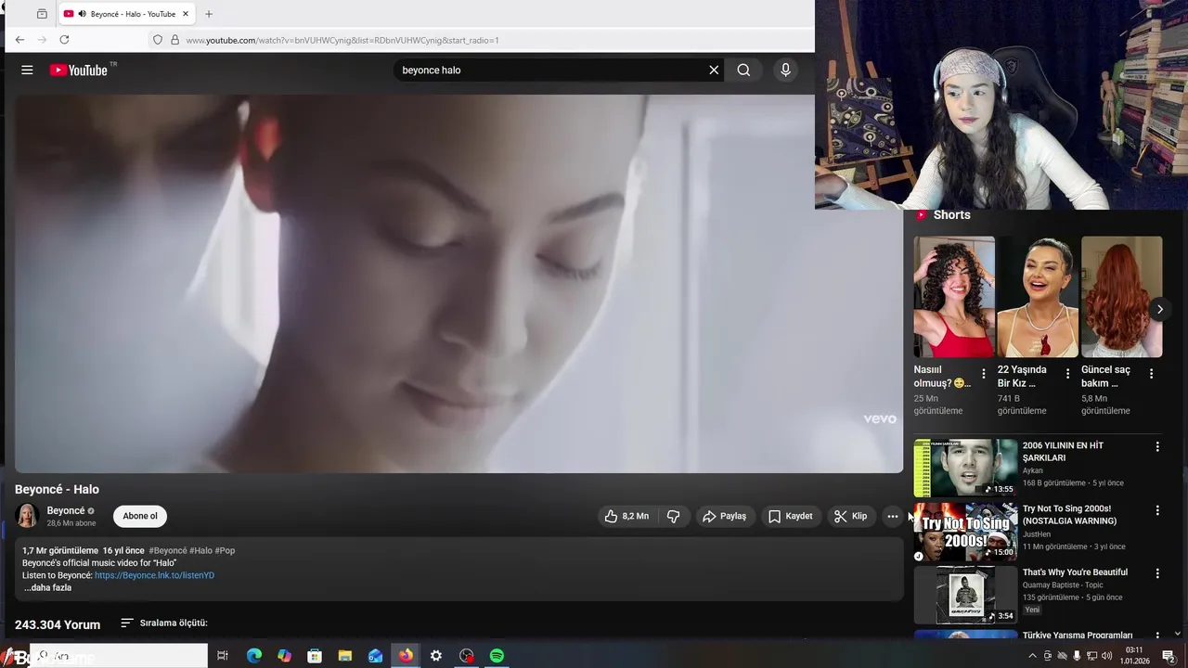
Task: Open the 'Türkiye Yarışma Programları' video title
Action: [1078, 636]
